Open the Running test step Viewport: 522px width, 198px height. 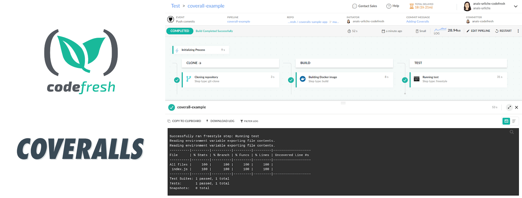pyautogui.click(x=458, y=79)
